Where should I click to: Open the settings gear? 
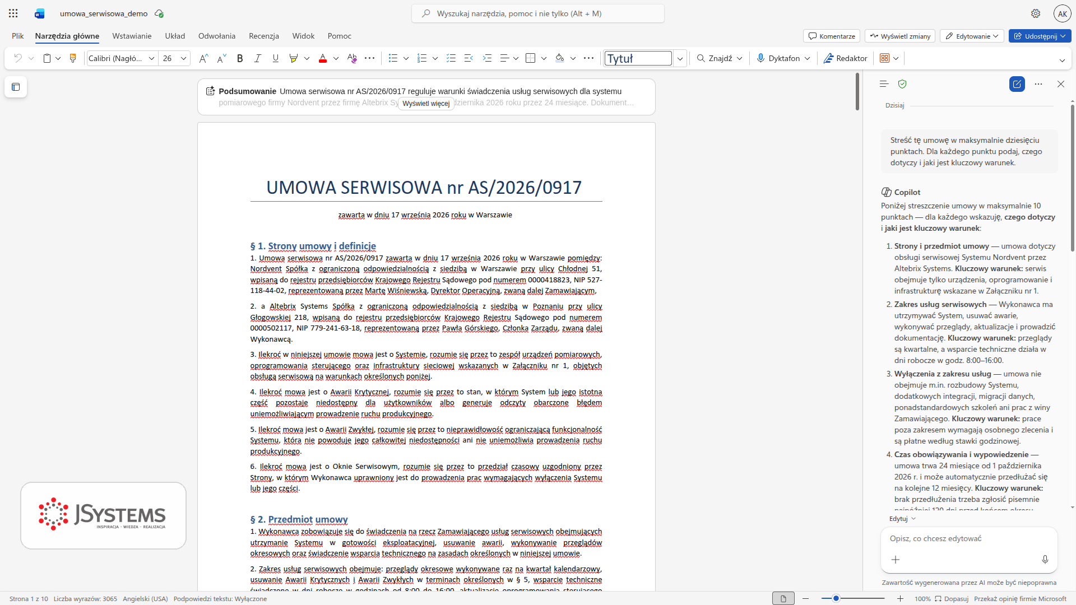click(1036, 13)
